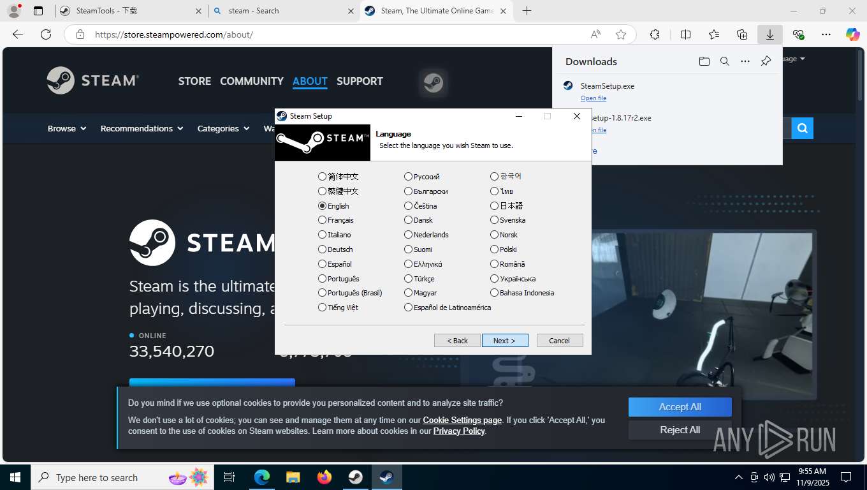Screen dimensions: 867x490
Task: Click the Steam store search button
Action: click(x=802, y=128)
